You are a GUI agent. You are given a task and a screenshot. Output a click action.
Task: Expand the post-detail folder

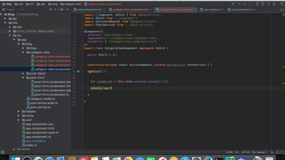point(23,73)
